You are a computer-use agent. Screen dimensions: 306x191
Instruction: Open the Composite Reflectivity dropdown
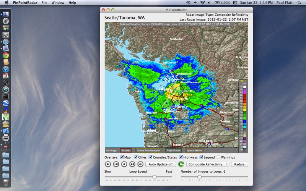[208, 164]
